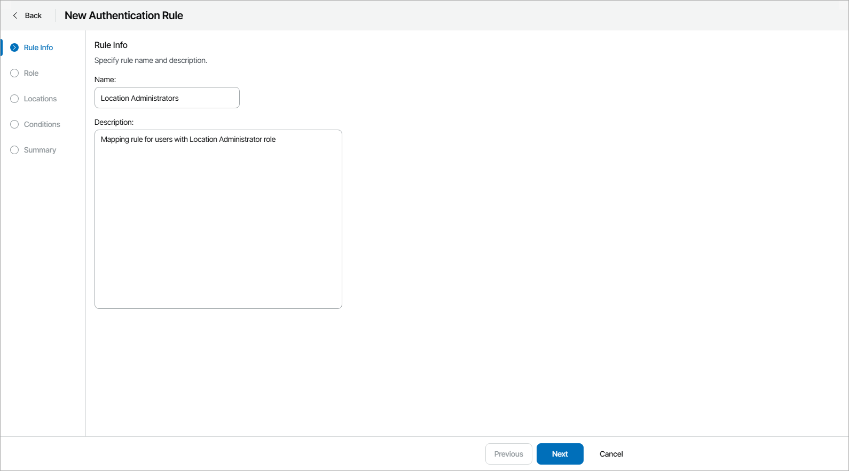This screenshot has width=849, height=471.
Task: Proceed with the Next button
Action: coord(560,454)
